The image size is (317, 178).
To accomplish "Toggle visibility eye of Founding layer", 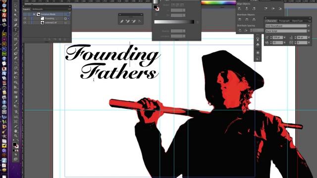I will (x=25, y=18).
